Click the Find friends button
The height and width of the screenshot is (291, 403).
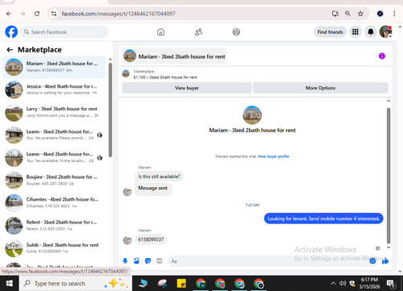click(330, 32)
